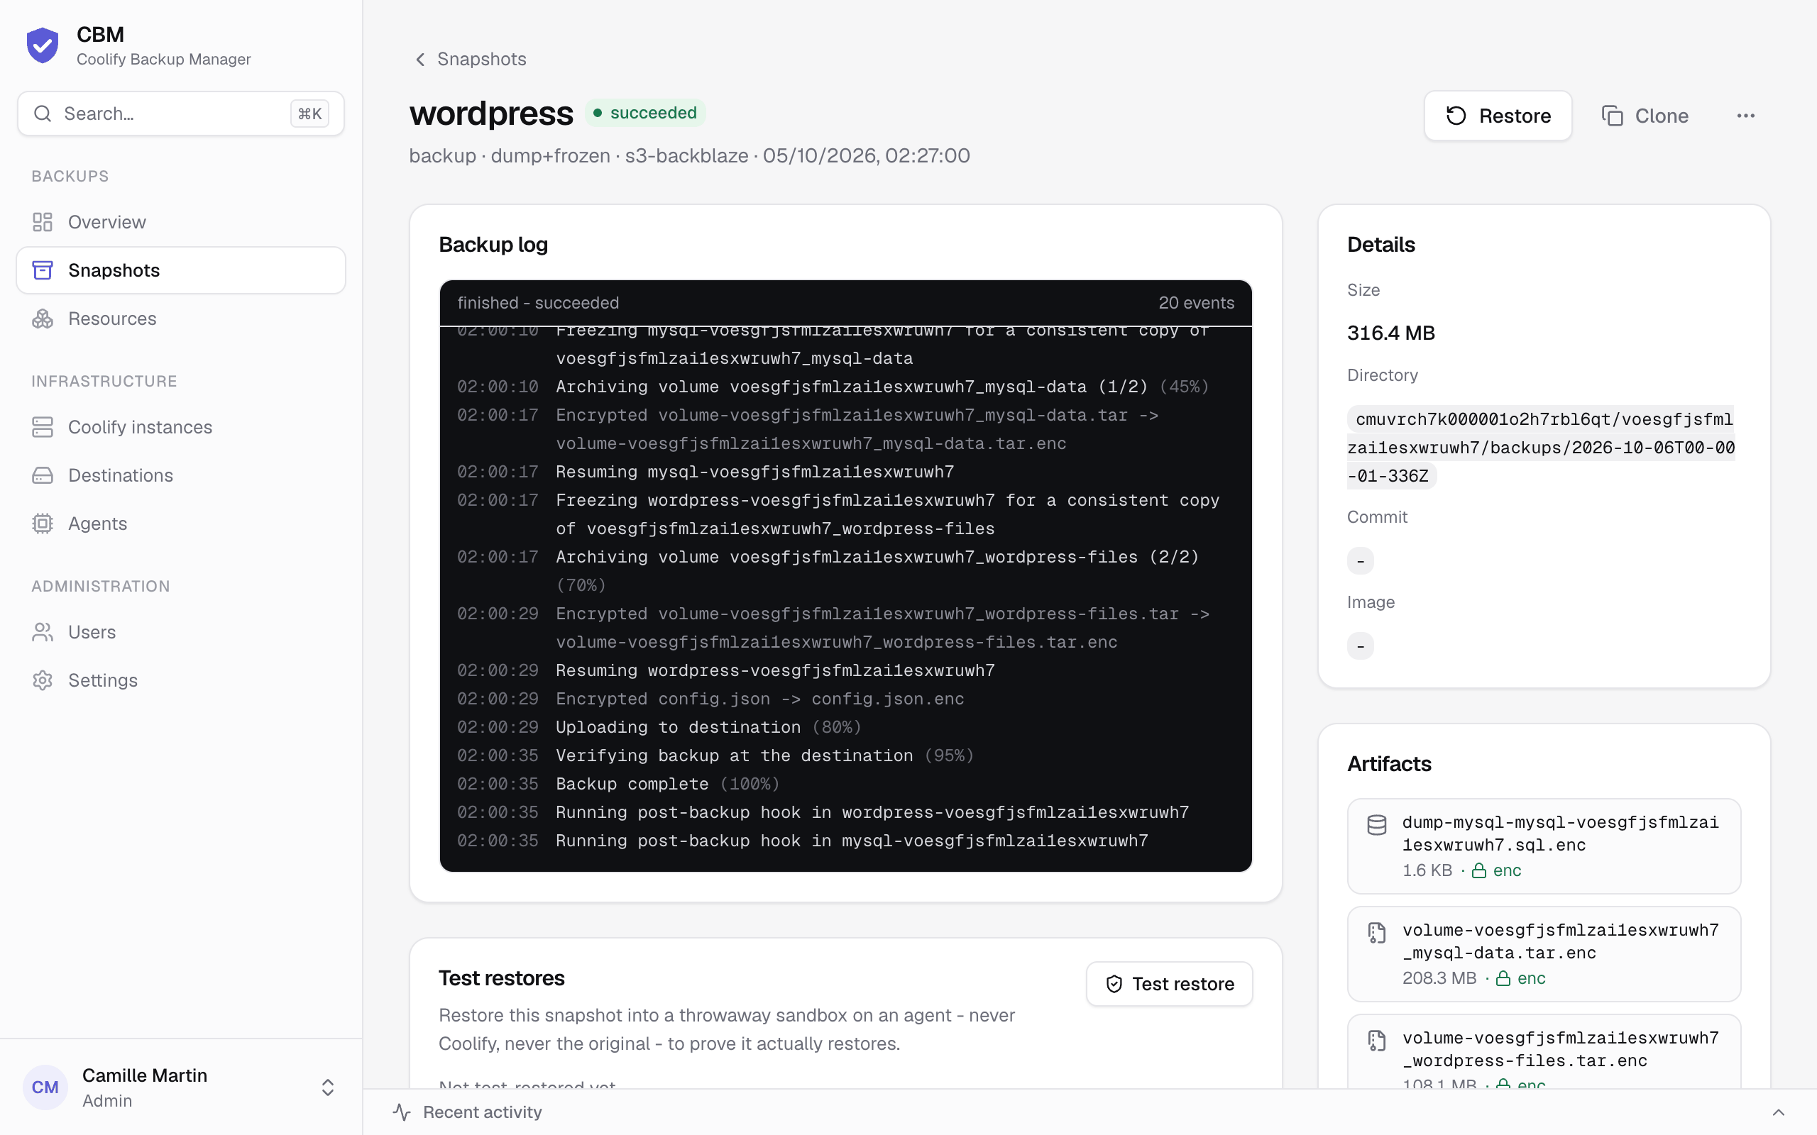The image size is (1817, 1135).
Task: Click the Overview grid icon
Action: (43, 222)
